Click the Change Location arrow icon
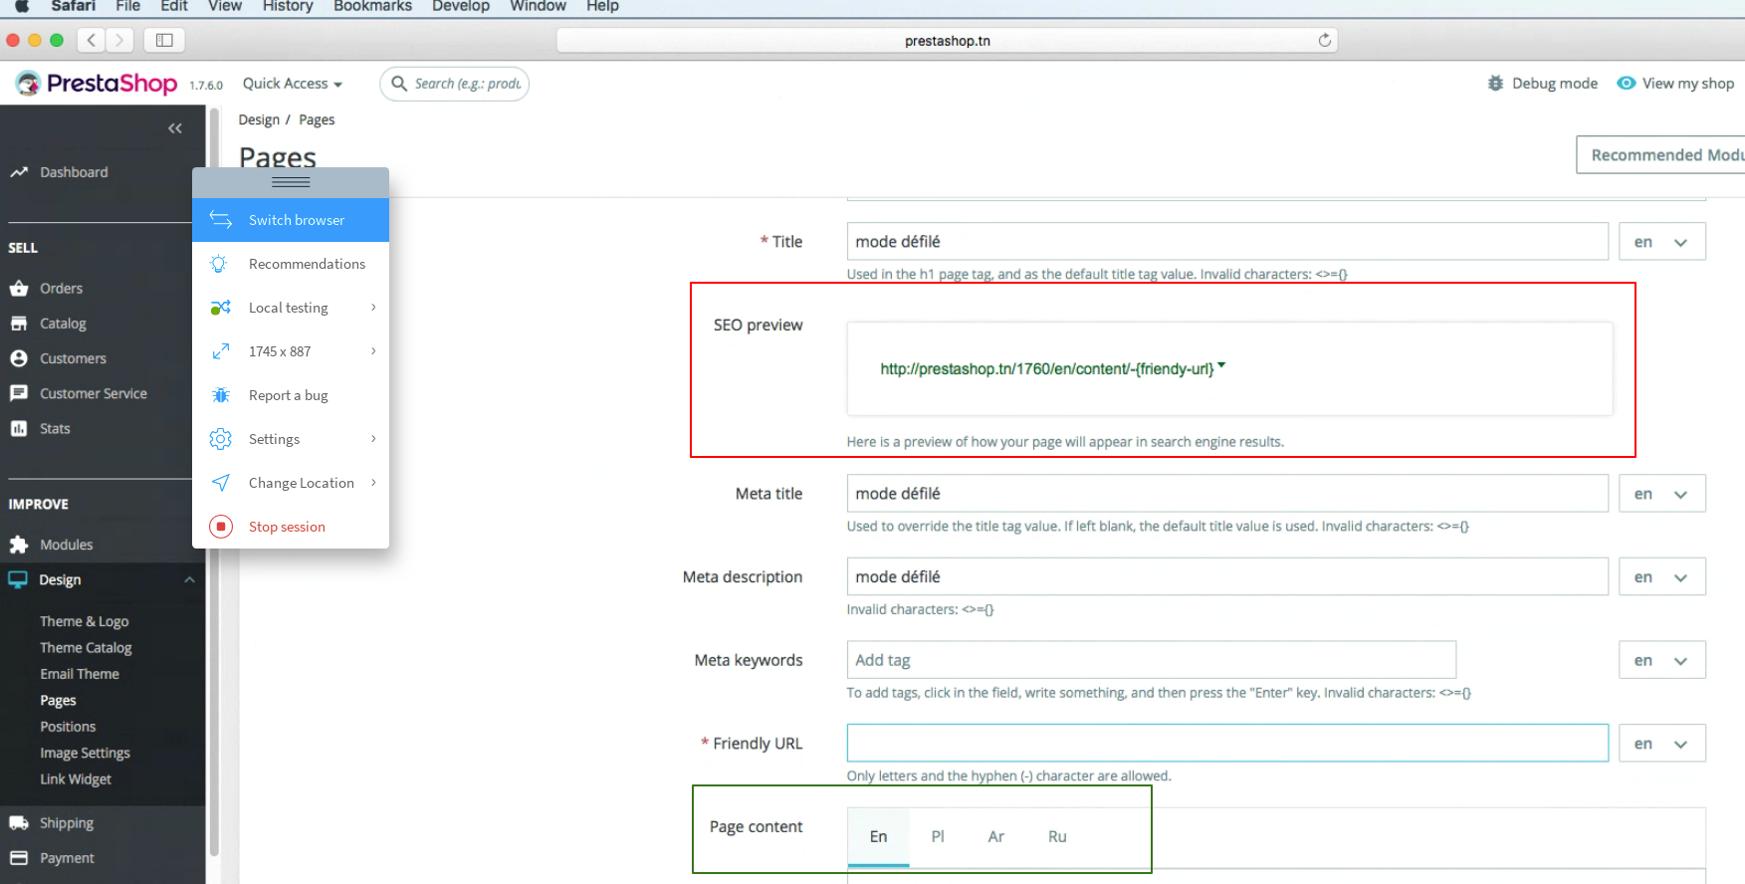This screenshot has height=884, width=1745. point(221,483)
